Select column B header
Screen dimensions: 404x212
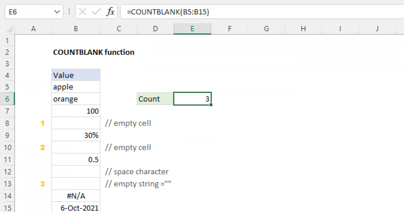[76, 29]
